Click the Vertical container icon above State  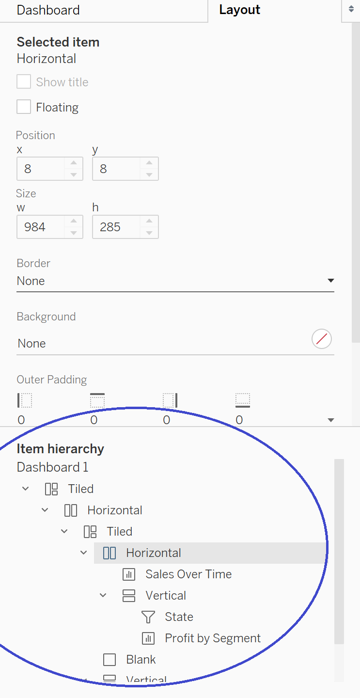pos(128,596)
